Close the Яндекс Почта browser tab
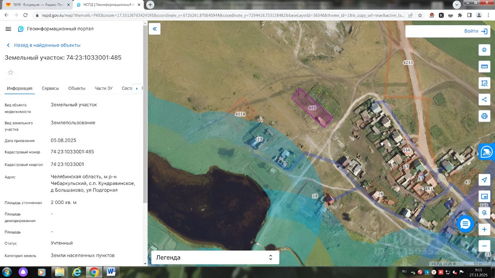This screenshot has height=278, width=495. (x=68, y=5)
